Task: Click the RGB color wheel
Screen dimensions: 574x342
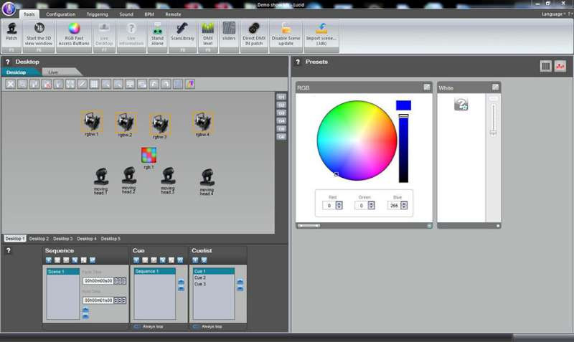Action: click(357, 140)
